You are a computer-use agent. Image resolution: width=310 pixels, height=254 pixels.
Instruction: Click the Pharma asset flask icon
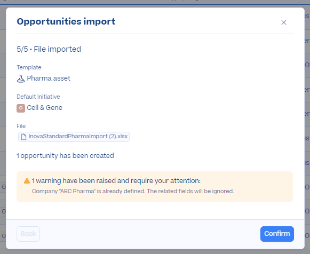pyautogui.click(x=21, y=79)
